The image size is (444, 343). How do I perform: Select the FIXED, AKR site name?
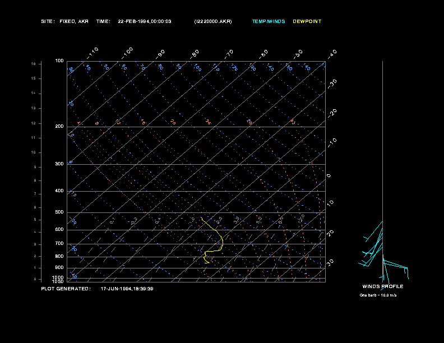(x=74, y=21)
